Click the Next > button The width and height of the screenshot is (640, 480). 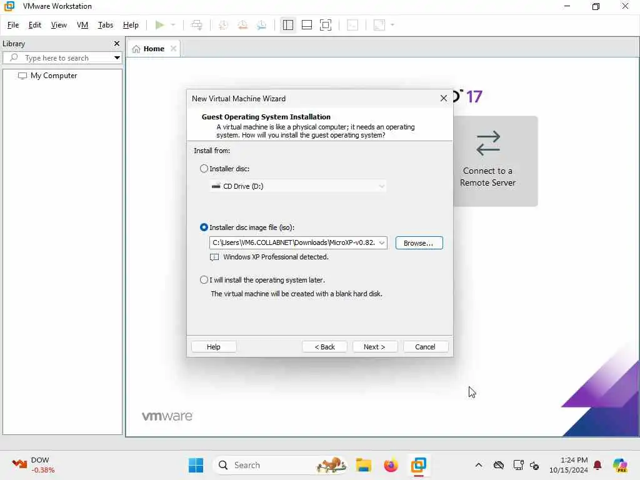click(375, 346)
